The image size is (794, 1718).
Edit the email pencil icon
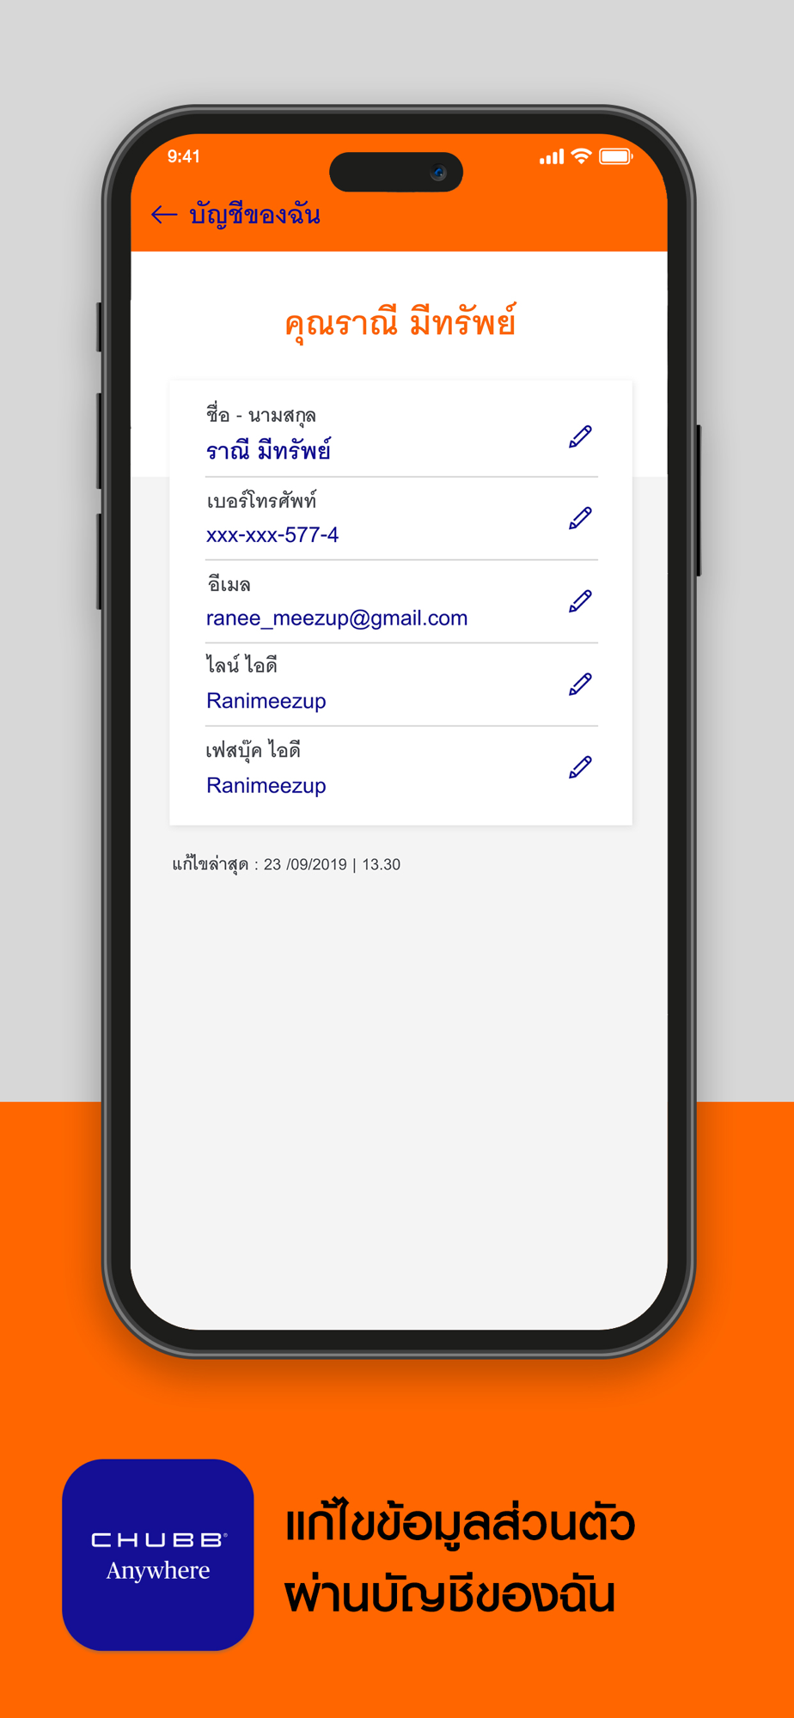coord(581,601)
